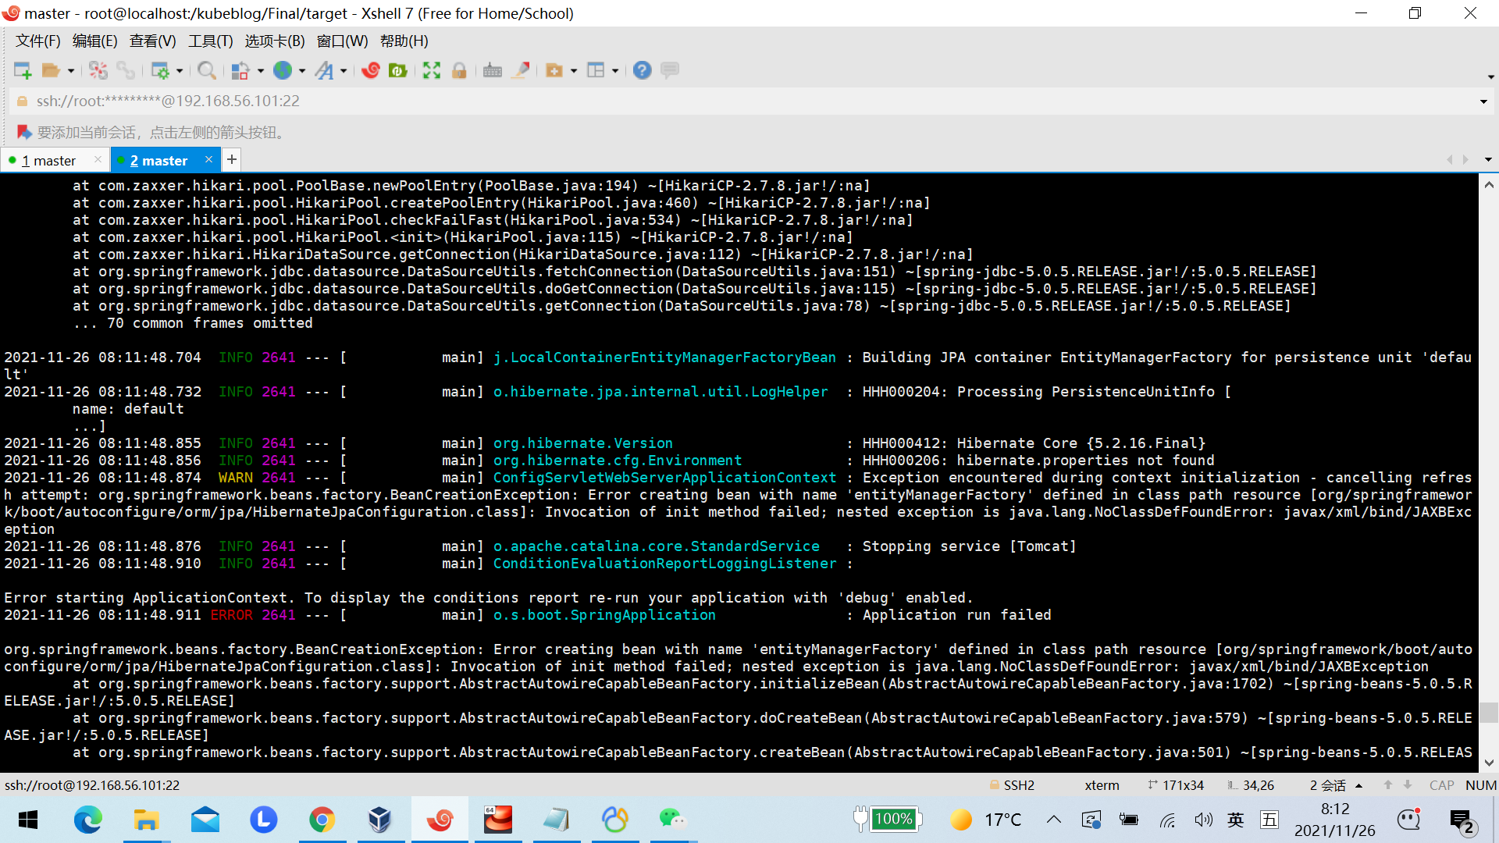Click the terminal scrollbar up arrow
Viewport: 1499px width, 843px height.
1489,185
